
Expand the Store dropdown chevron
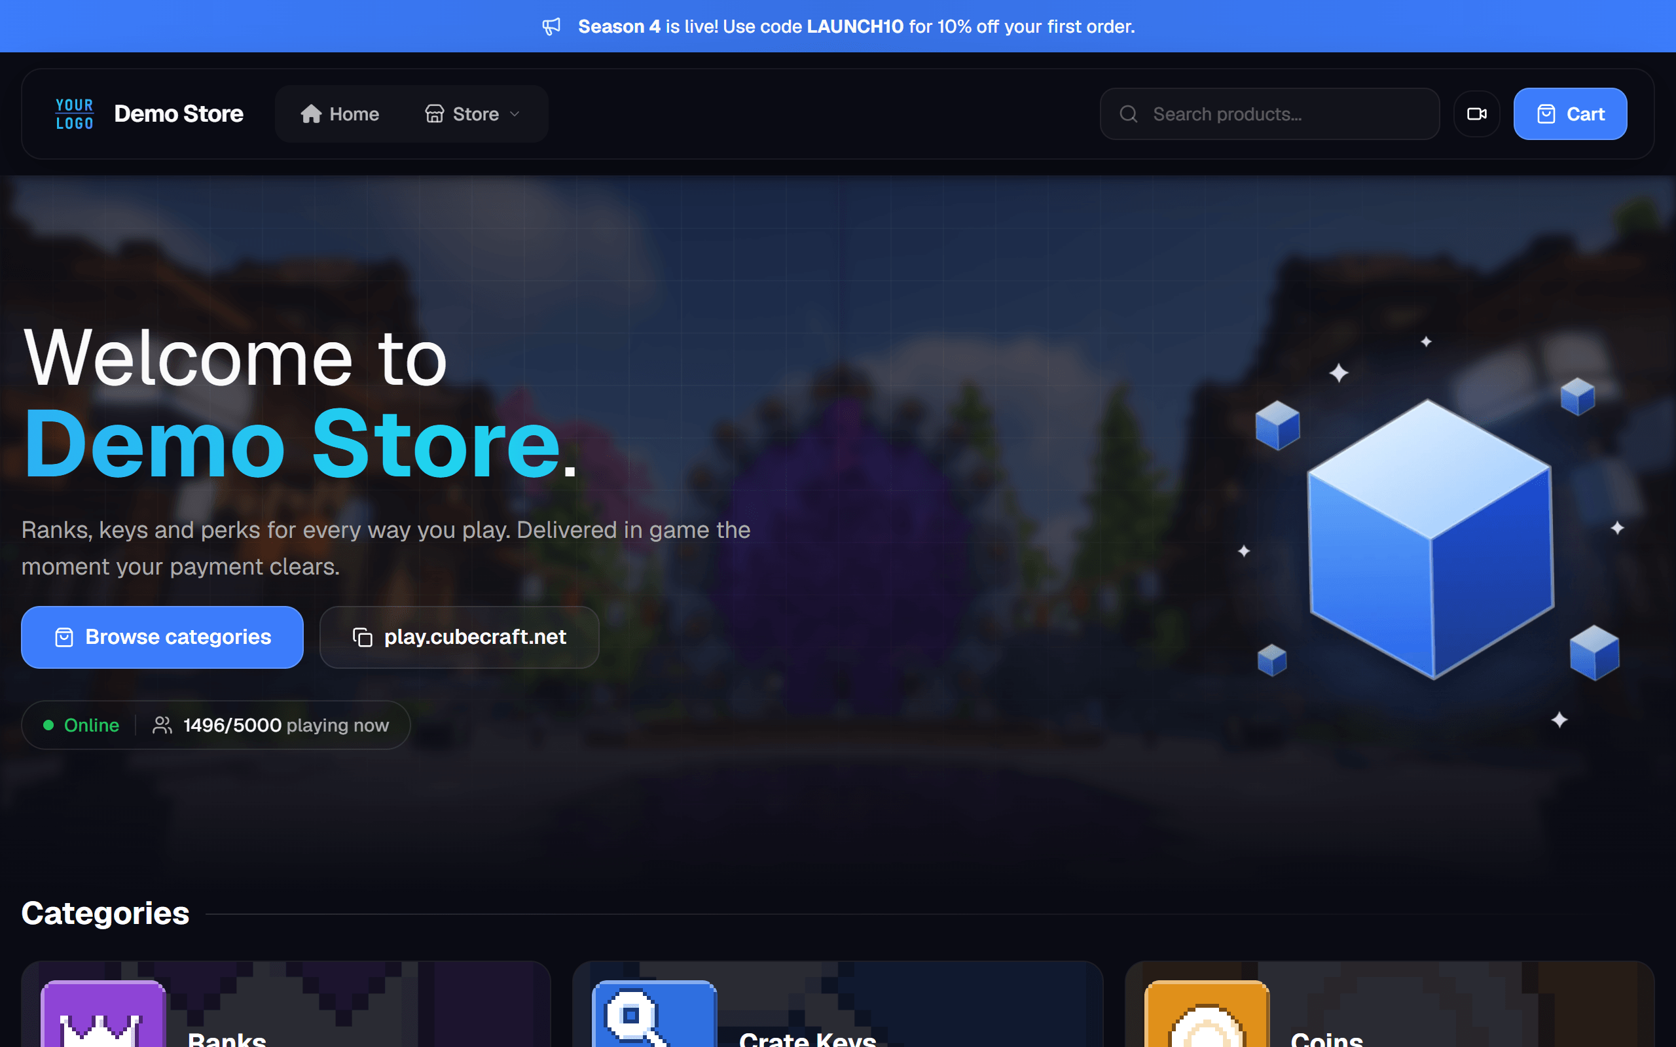(x=515, y=115)
